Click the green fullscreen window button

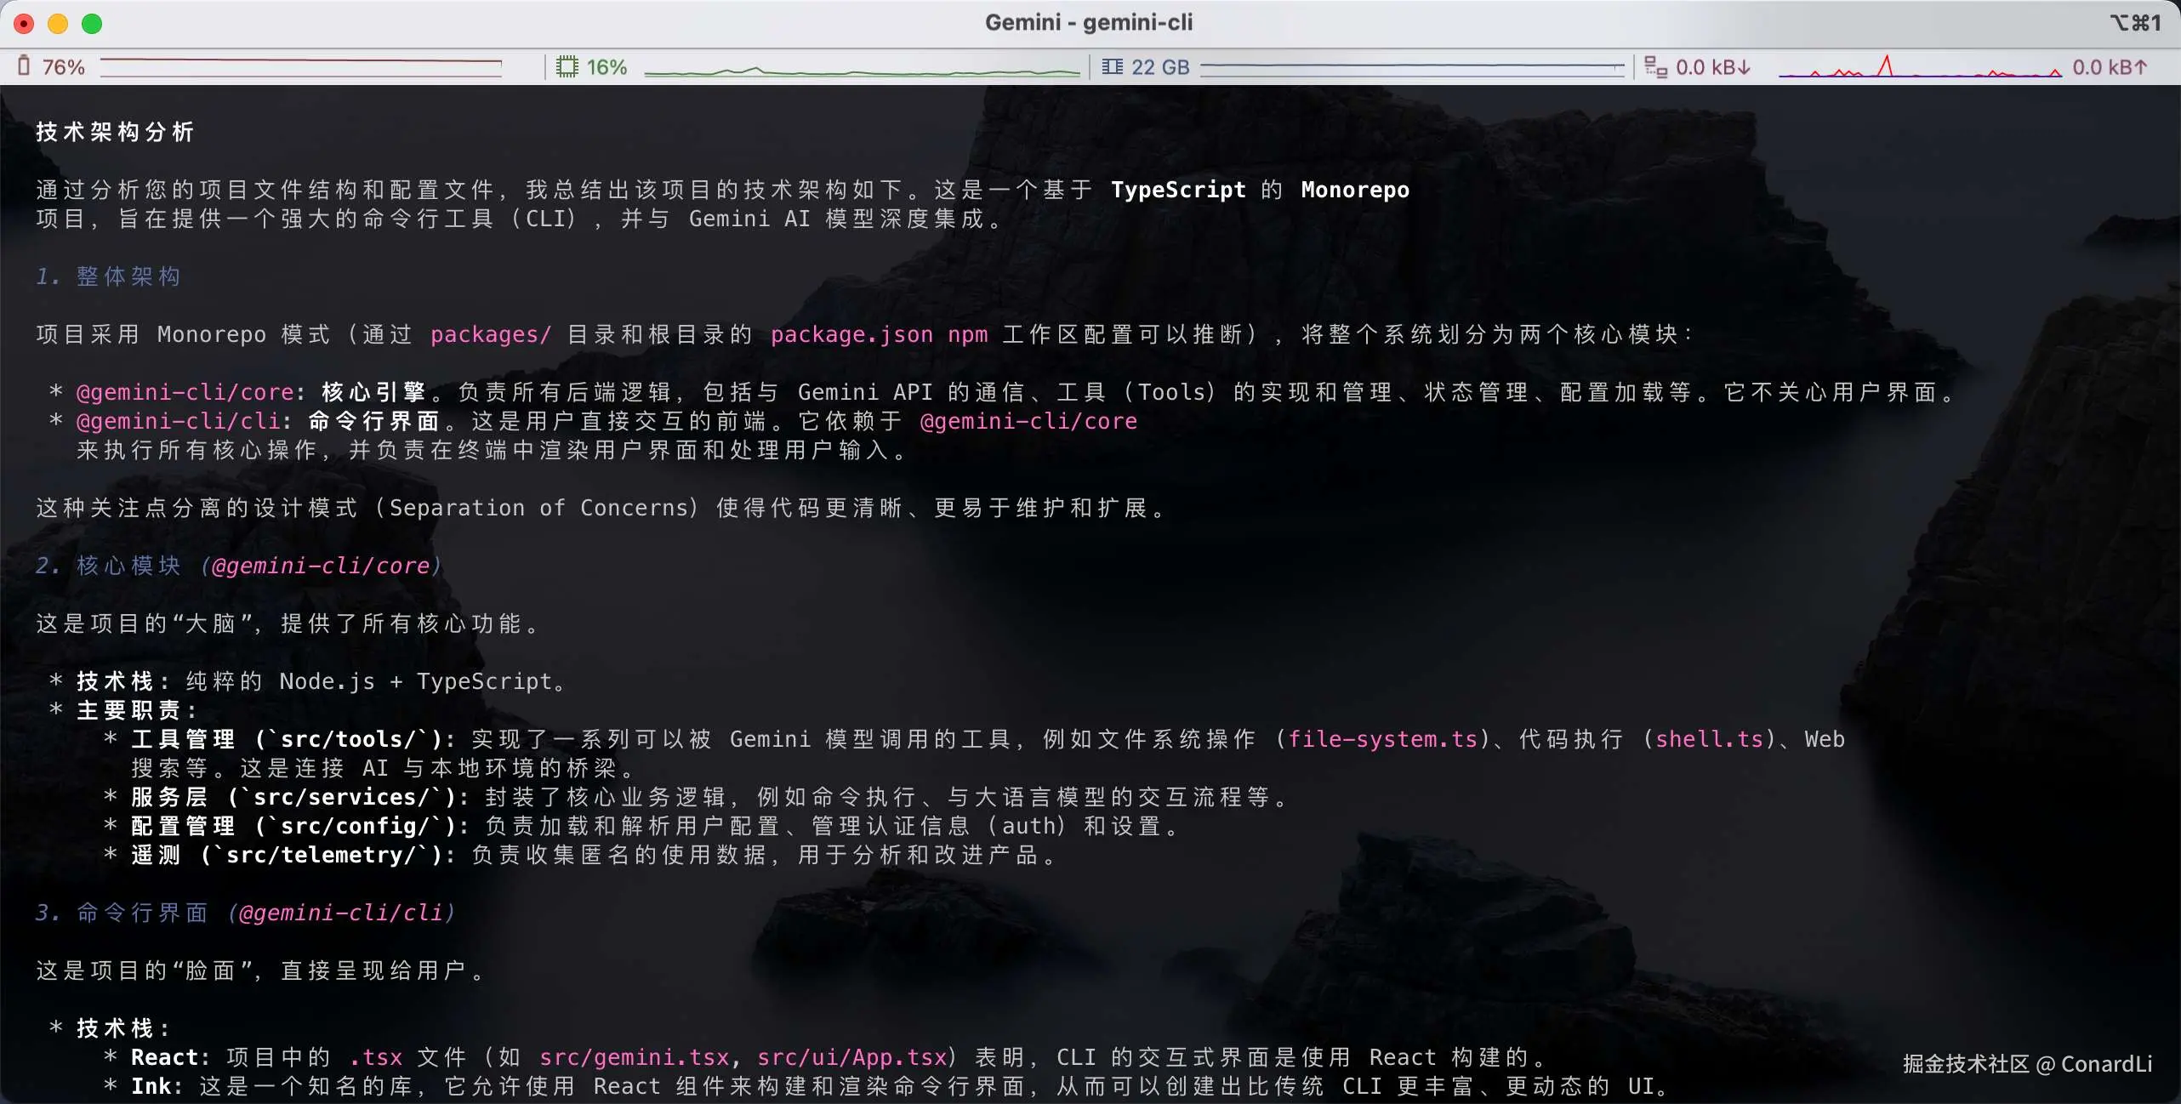pos(92,24)
